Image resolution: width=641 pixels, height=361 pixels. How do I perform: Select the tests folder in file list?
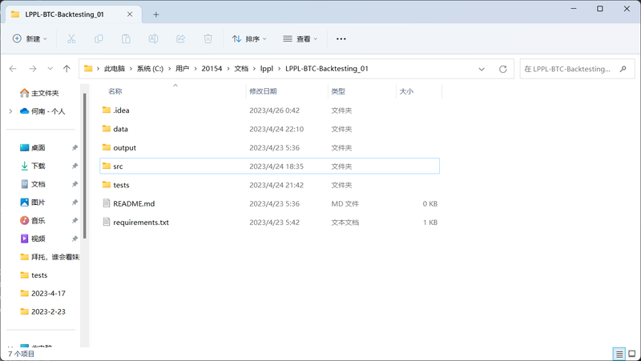click(x=270, y=185)
